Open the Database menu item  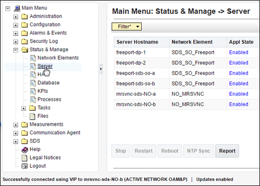pyautogui.click(x=48, y=83)
